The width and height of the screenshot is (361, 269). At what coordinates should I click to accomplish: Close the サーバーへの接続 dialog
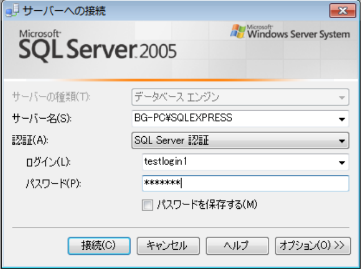point(343,11)
